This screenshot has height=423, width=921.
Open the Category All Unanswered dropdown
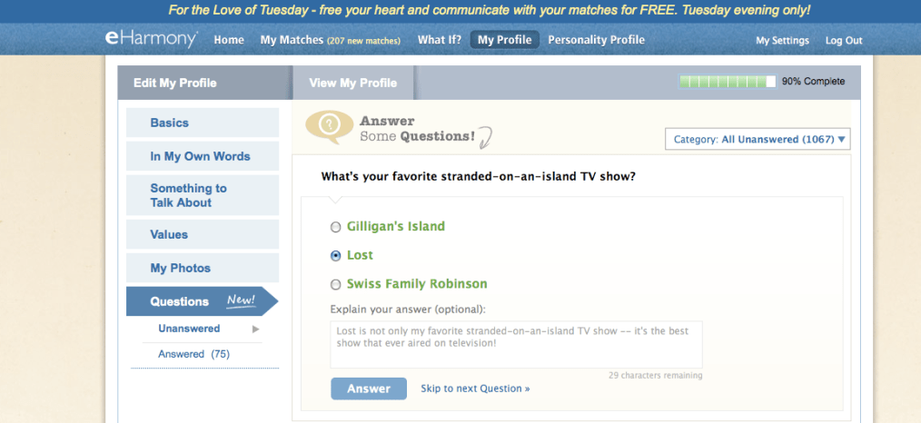[x=758, y=140]
